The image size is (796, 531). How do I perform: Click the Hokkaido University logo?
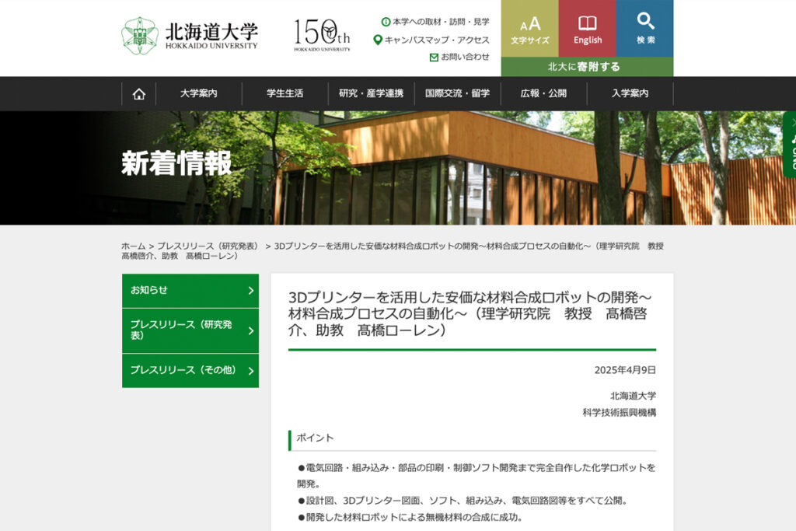click(190, 36)
